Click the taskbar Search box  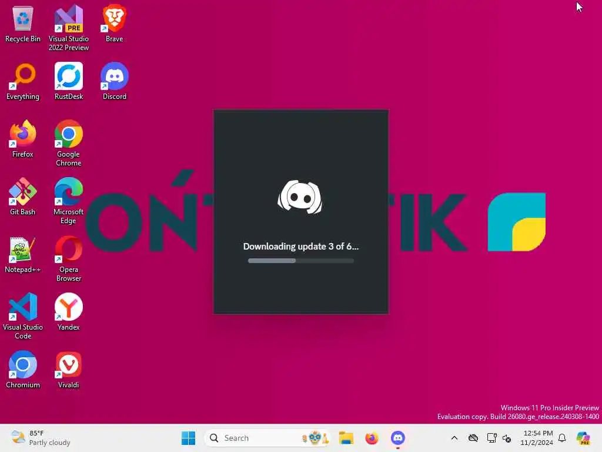click(x=267, y=438)
